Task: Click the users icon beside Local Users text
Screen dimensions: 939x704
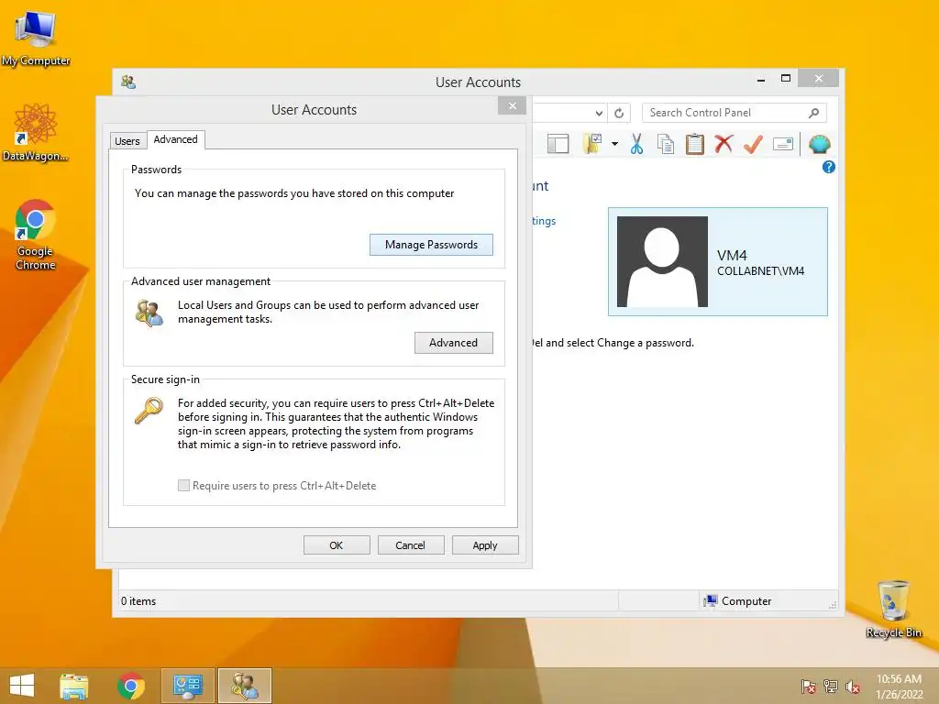Action: click(149, 313)
